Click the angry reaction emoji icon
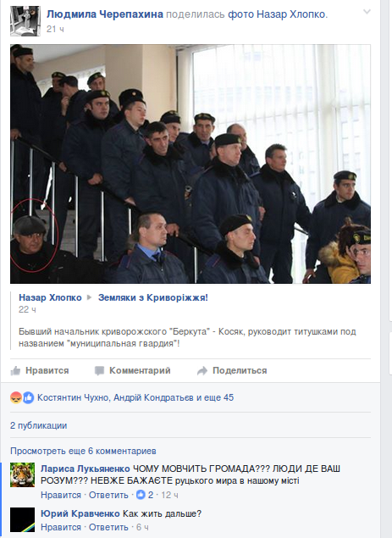Screen dimensions: 392x538 click(16, 397)
